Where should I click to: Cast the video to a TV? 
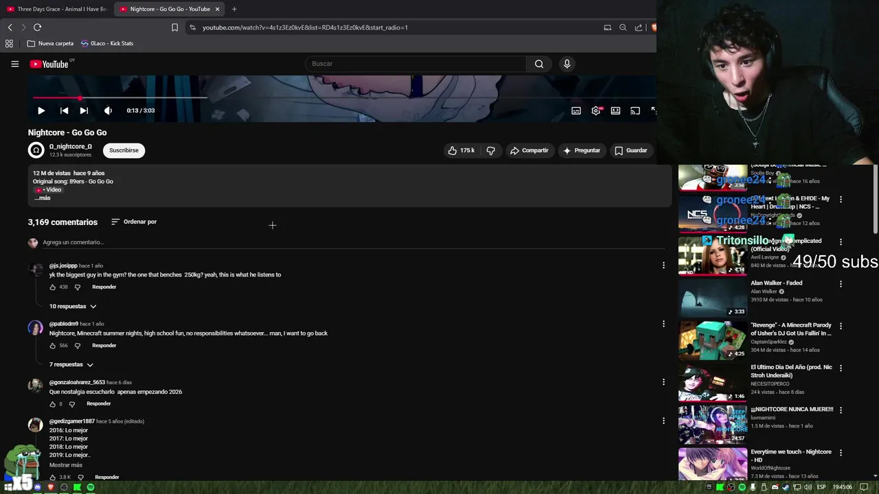click(x=635, y=110)
